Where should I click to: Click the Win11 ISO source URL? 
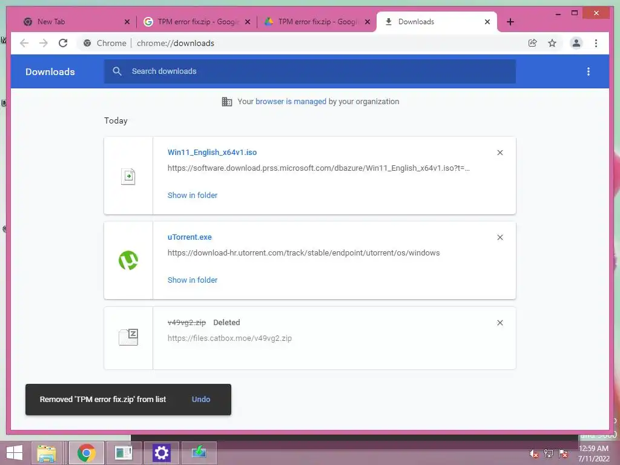click(318, 168)
